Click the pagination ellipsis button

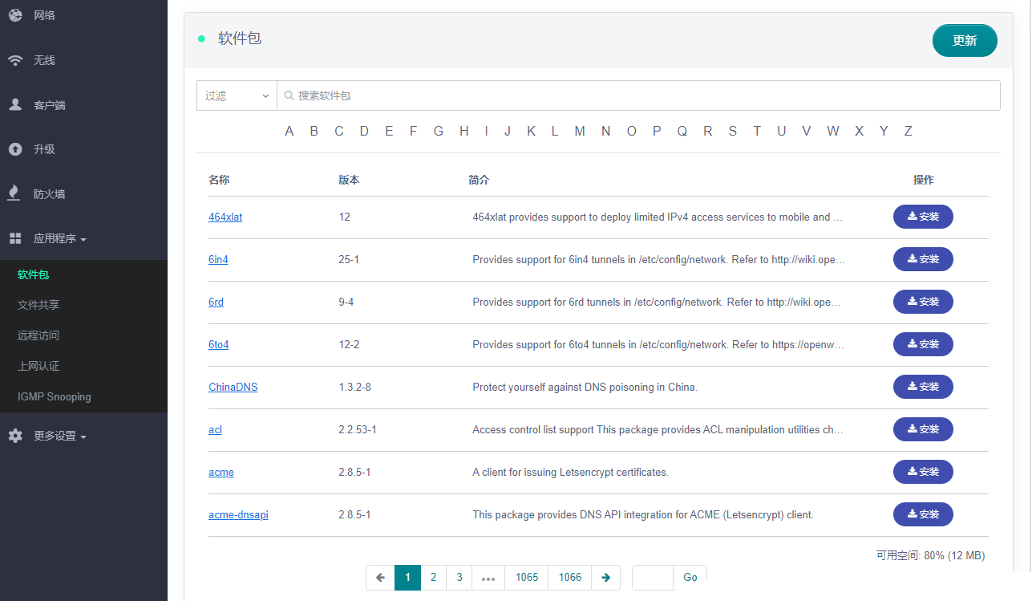tap(488, 578)
